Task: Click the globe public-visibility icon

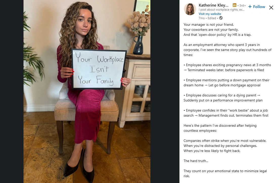Action: [221, 18]
